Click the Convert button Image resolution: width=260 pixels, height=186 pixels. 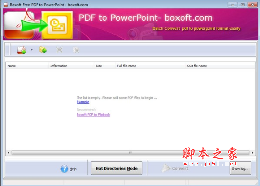point(175,168)
